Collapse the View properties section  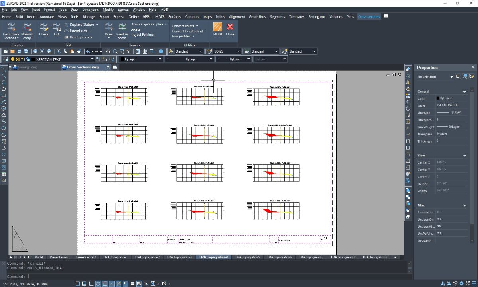pyautogui.click(x=464, y=156)
